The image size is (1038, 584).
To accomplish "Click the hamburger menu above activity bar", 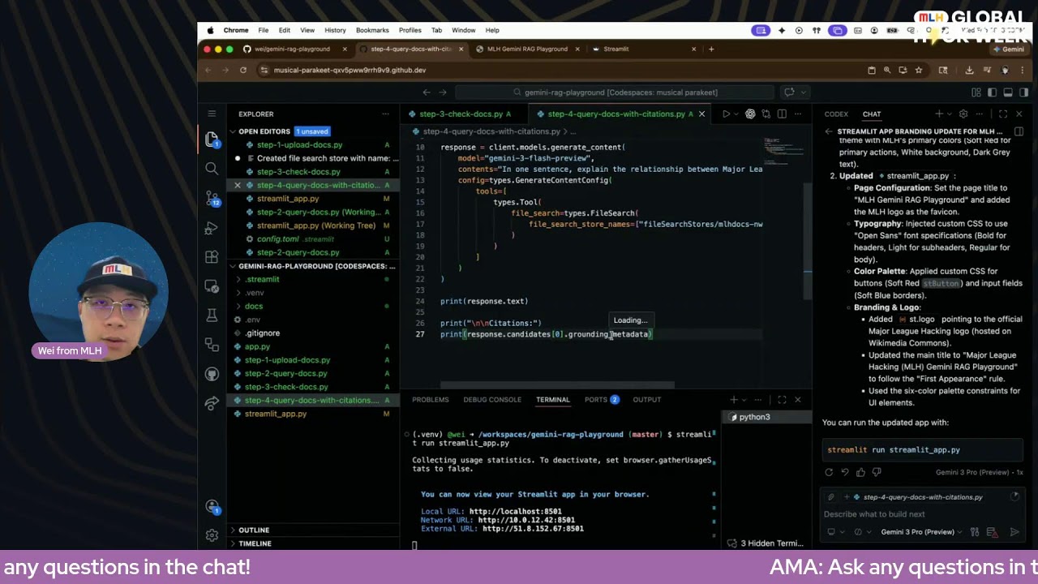I will click(x=212, y=114).
